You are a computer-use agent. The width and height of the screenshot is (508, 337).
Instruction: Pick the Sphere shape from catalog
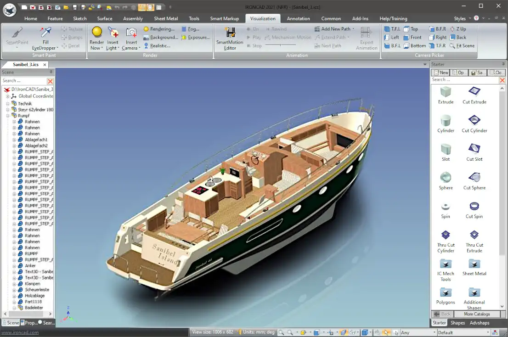point(446,178)
